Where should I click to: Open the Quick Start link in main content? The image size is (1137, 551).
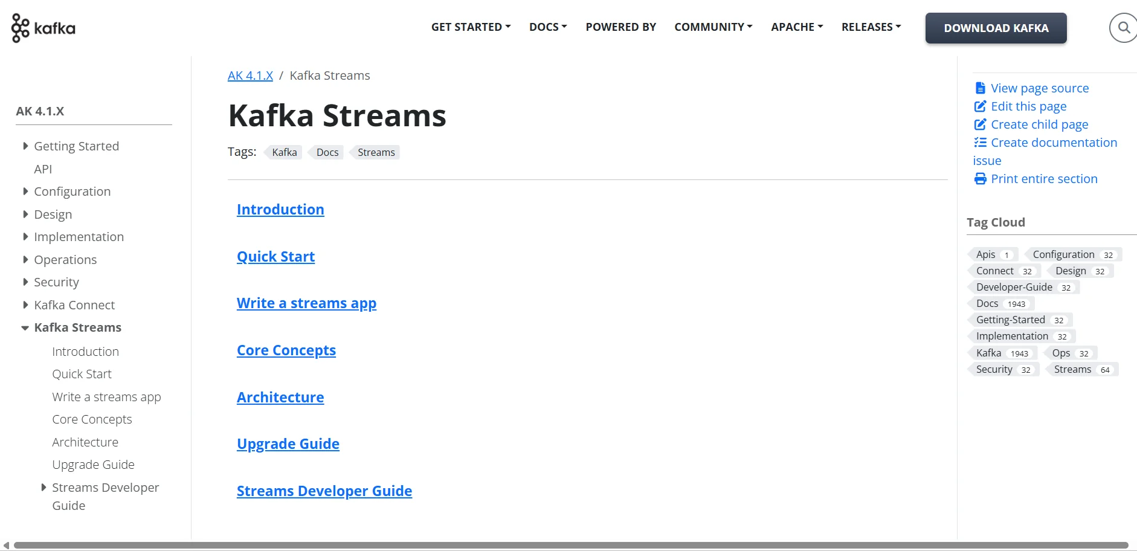275,257
